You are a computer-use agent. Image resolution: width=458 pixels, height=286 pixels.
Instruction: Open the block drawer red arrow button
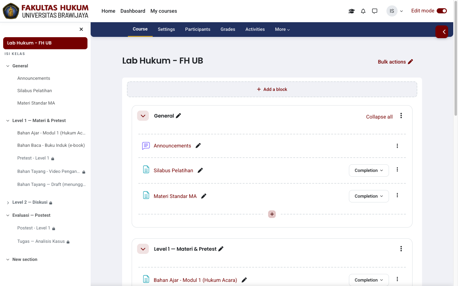[x=442, y=32]
